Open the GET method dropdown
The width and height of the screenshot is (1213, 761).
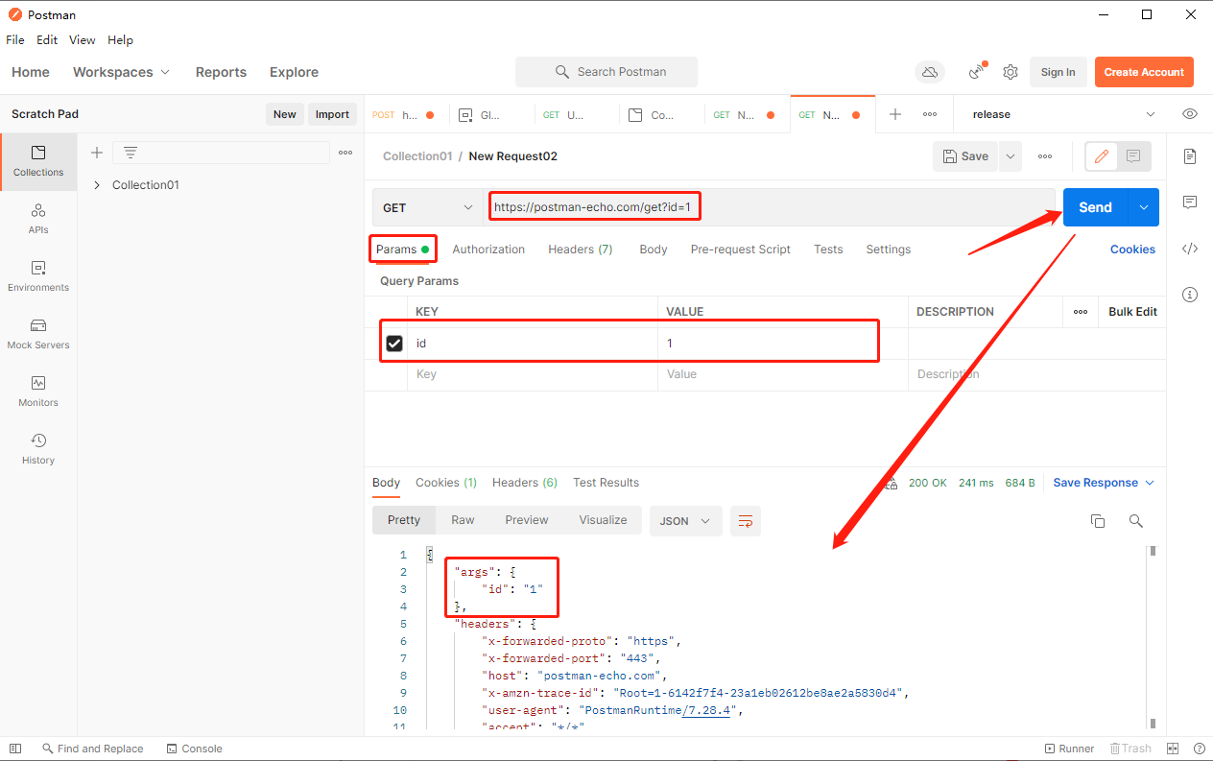click(427, 207)
